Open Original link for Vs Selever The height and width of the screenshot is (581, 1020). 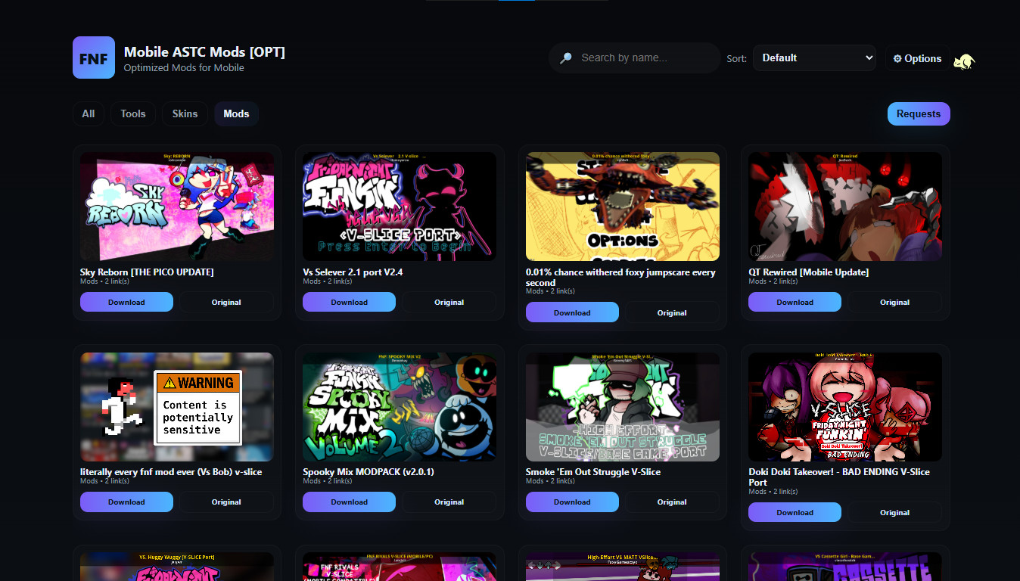(449, 302)
